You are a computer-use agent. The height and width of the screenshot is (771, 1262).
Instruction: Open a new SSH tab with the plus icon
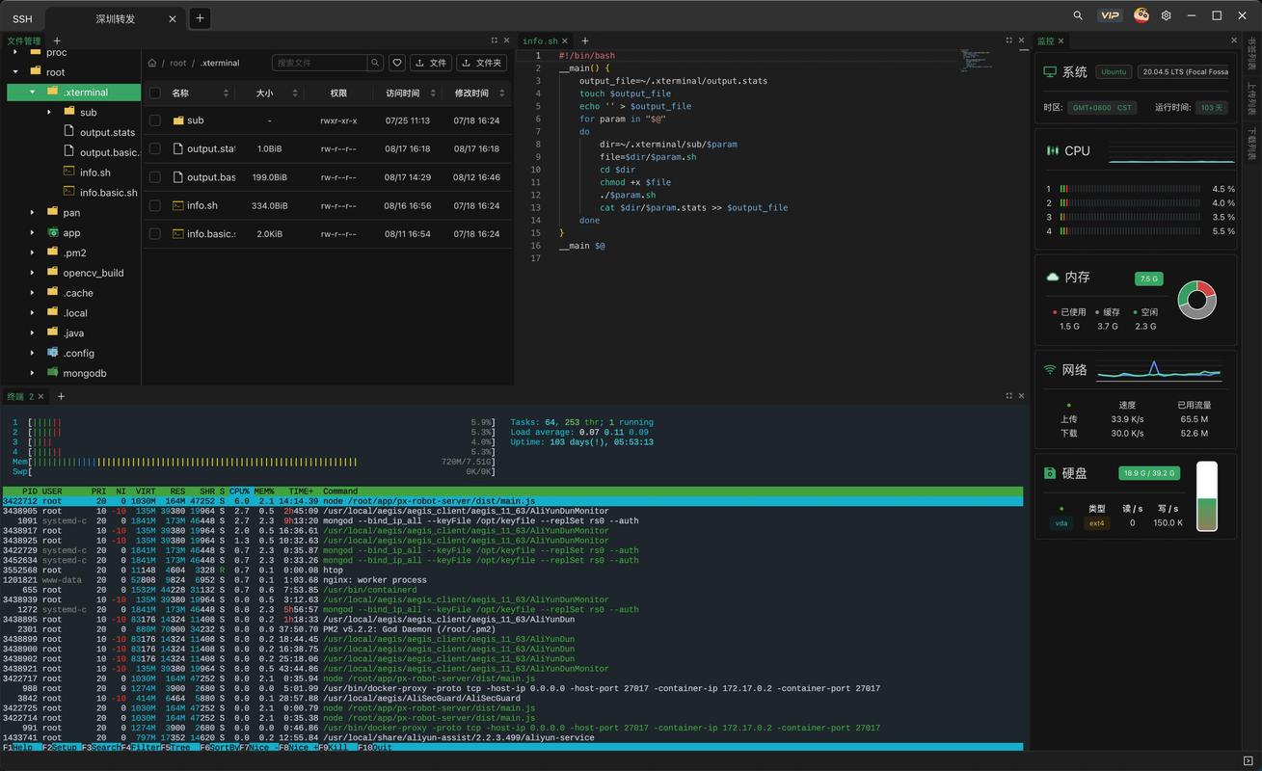click(x=199, y=17)
